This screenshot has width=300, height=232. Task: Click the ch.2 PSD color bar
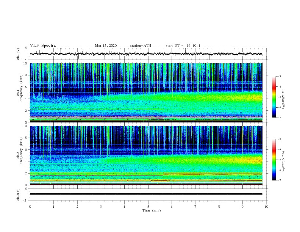[274, 160]
